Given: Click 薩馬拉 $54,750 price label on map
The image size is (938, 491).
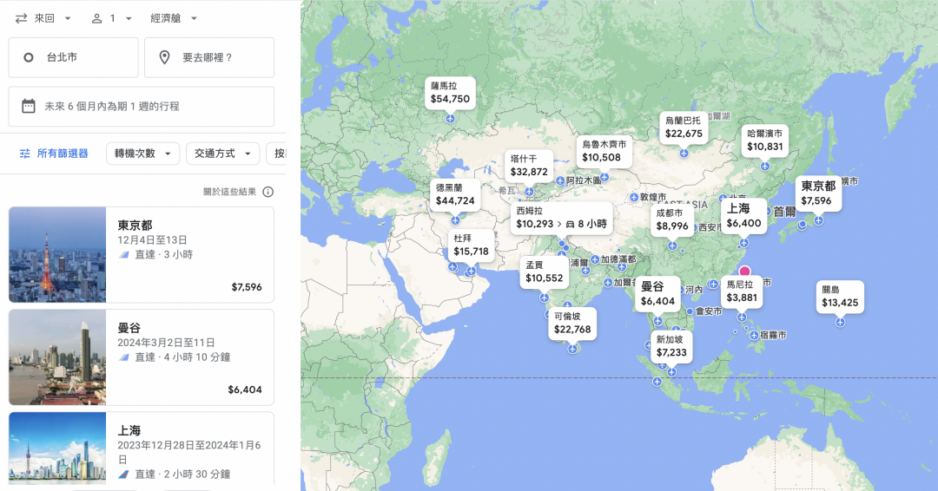Looking at the screenshot, I should [450, 93].
